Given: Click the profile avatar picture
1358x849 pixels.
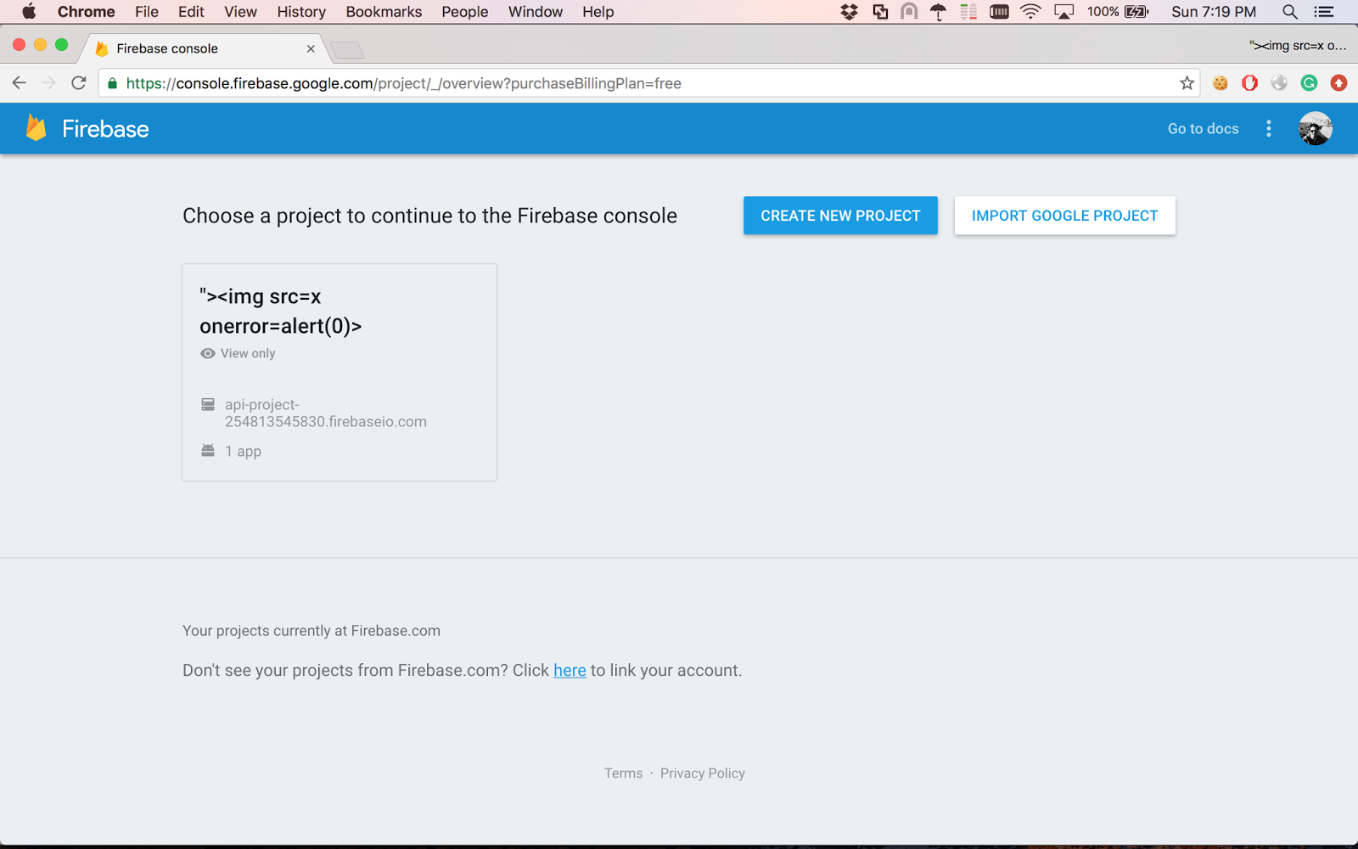Looking at the screenshot, I should (1314, 128).
